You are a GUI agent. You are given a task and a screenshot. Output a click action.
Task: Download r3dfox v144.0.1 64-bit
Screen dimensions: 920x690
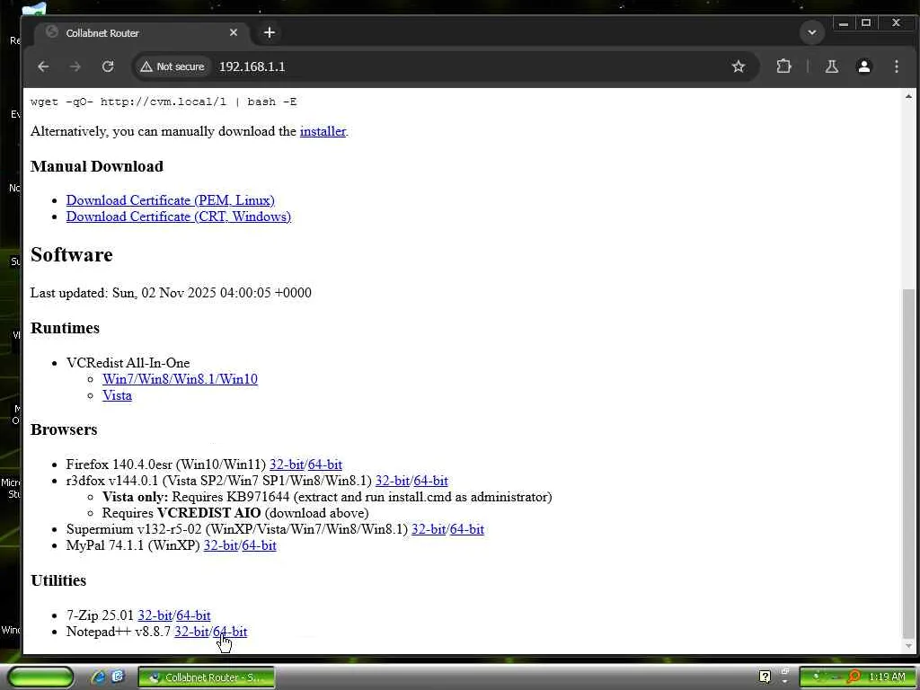click(x=430, y=481)
